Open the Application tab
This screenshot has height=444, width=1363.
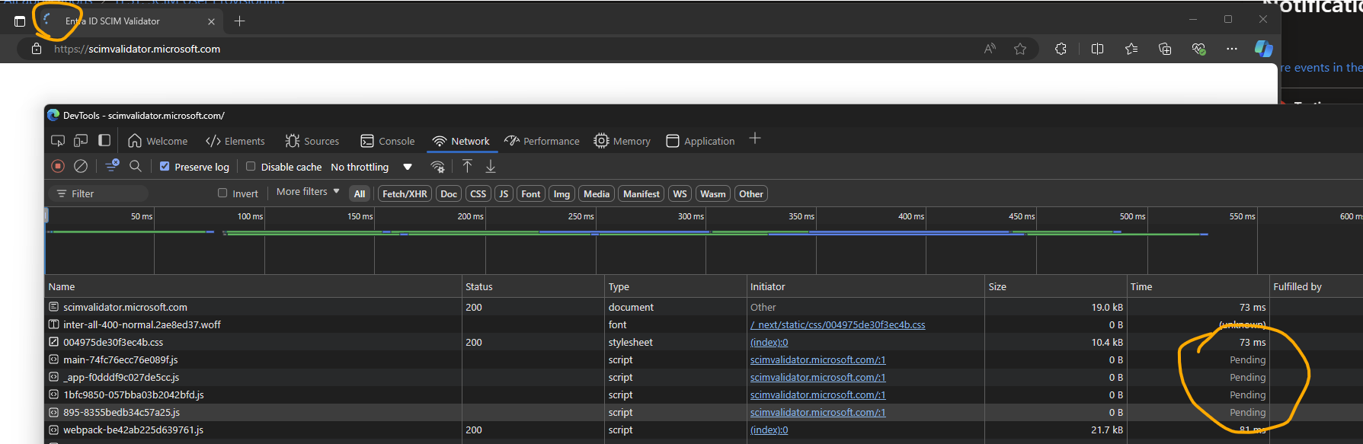point(700,141)
